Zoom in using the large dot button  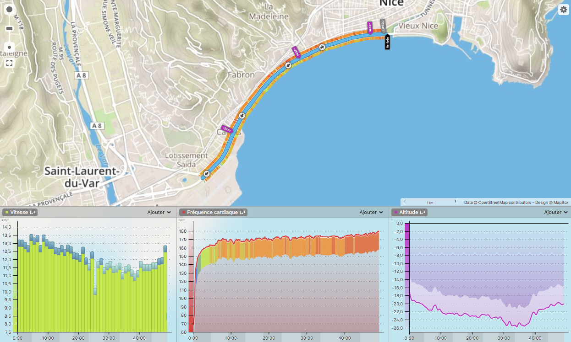[9, 10]
